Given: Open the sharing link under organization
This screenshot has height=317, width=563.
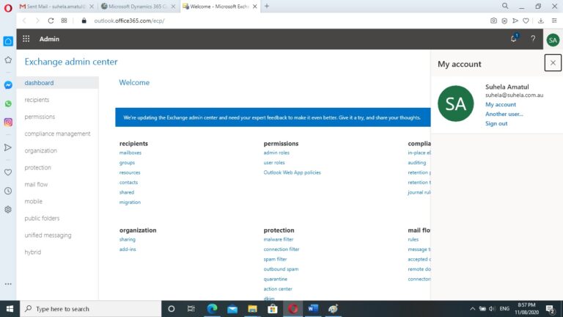Looking at the screenshot, I should coord(128,239).
